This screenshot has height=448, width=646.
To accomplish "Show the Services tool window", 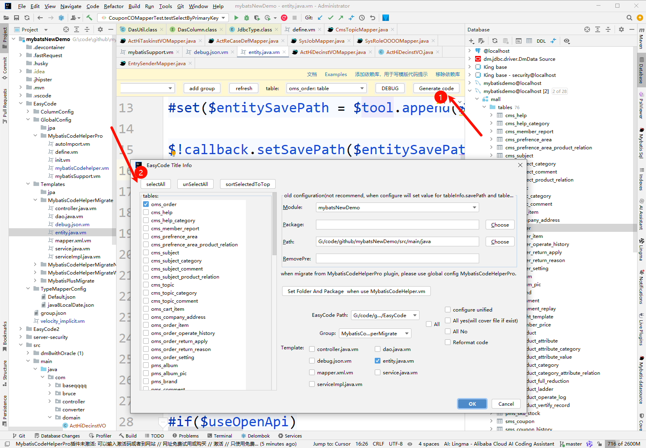I will (290, 436).
